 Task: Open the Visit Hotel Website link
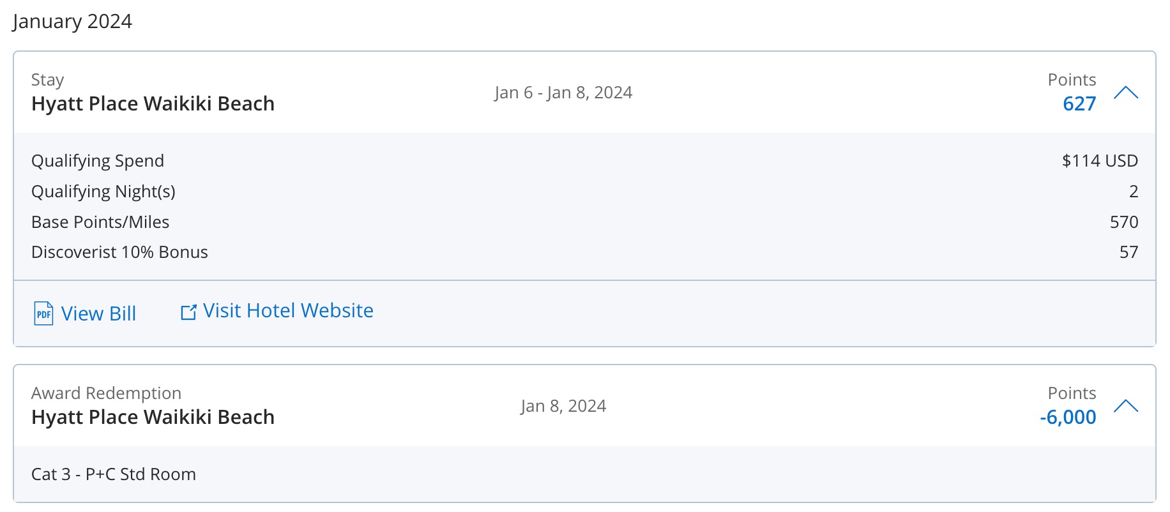[x=288, y=311]
